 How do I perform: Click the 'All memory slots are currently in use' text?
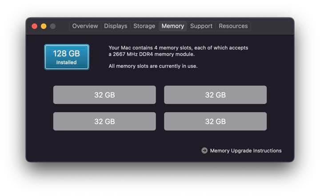coord(153,66)
